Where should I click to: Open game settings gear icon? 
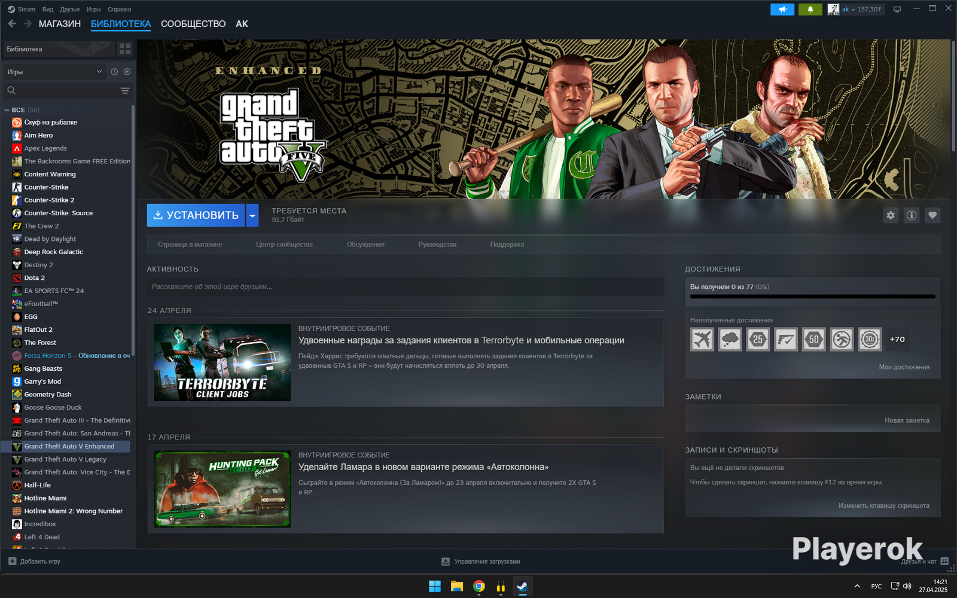point(891,215)
